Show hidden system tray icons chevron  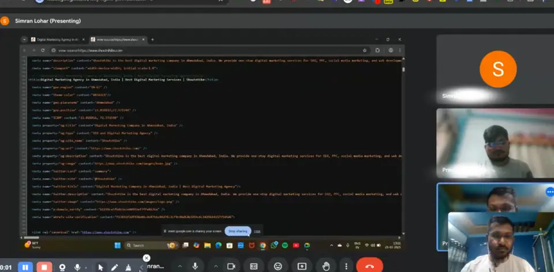pyautogui.click(x=331, y=245)
